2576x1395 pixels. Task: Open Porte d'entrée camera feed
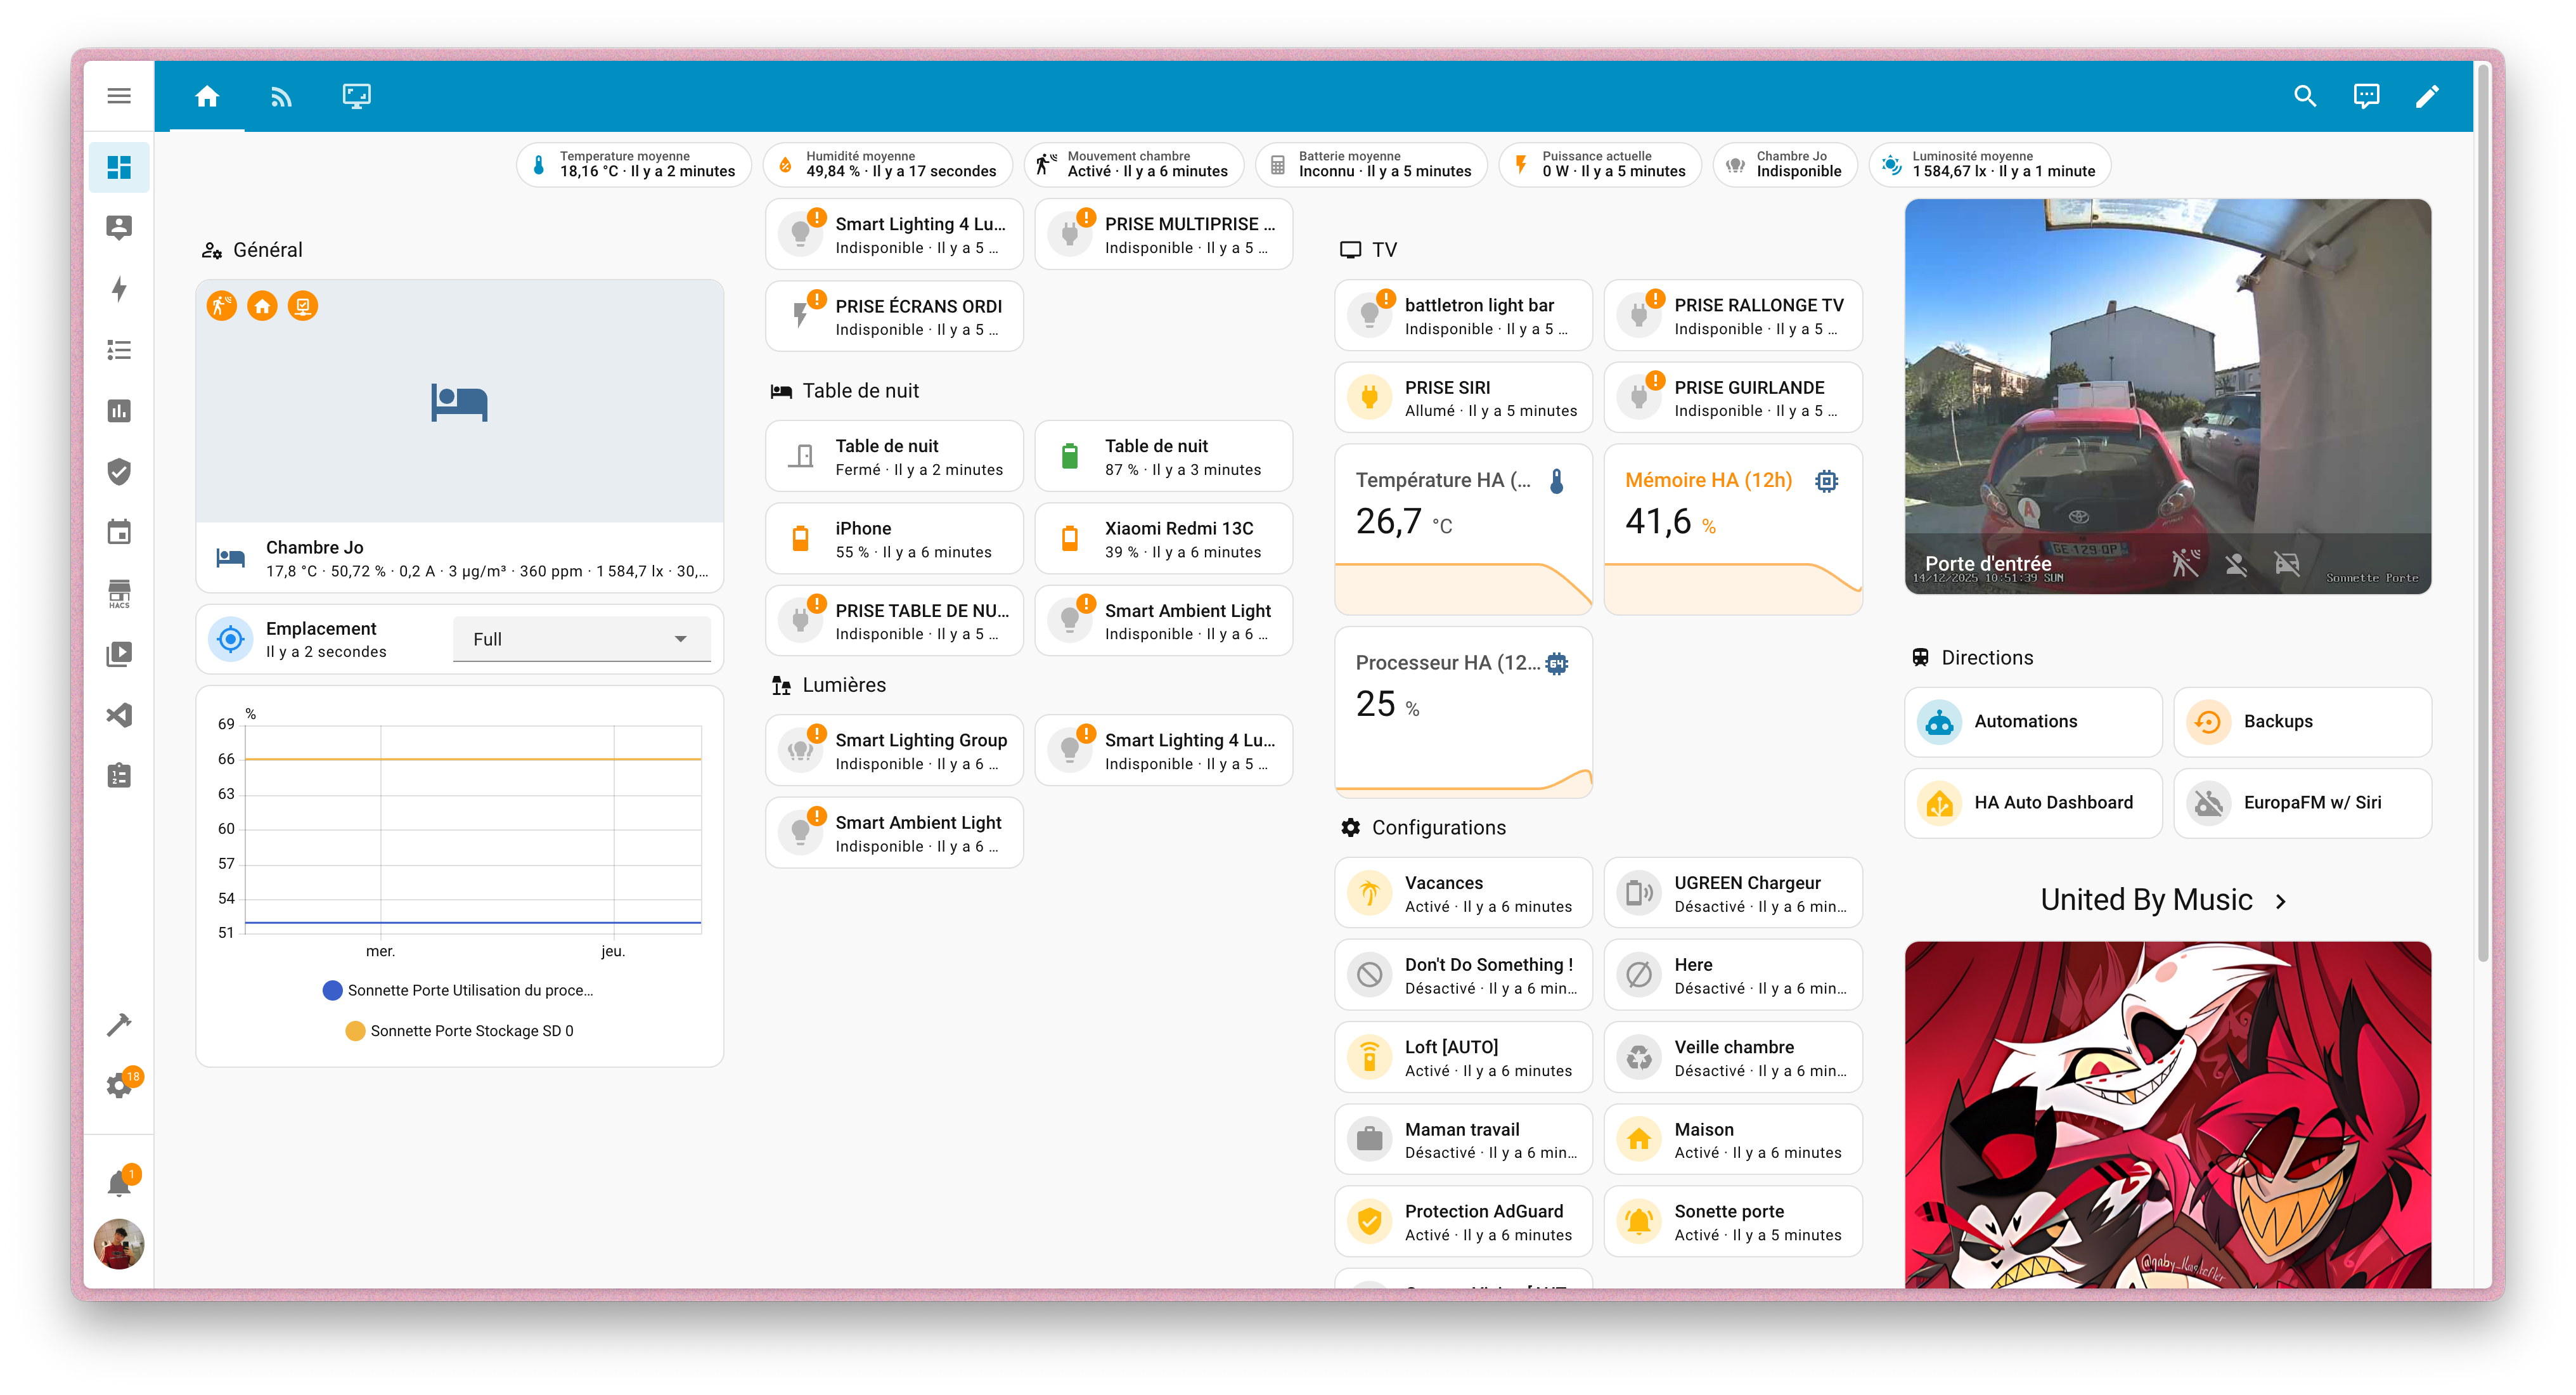(x=2167, y=396)
